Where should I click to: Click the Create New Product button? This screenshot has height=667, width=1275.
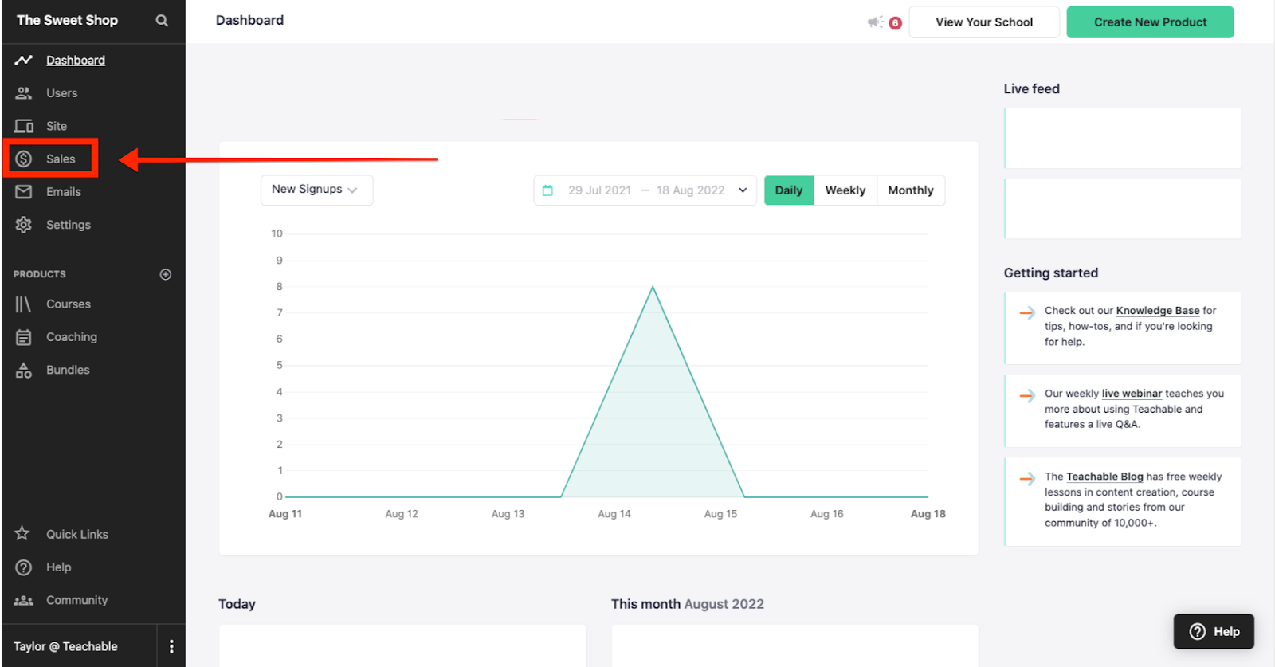[1150, 22]
